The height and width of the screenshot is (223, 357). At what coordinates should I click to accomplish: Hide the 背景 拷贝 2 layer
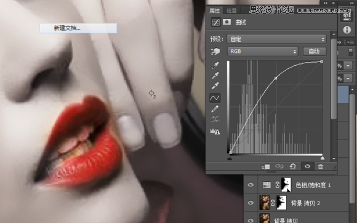click(x=251, y=202)
